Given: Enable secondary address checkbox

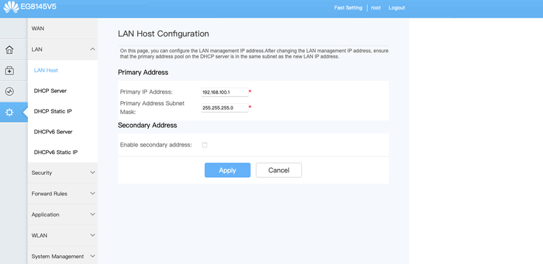Looking at the screenshot, I should click(x=205, y=145).
